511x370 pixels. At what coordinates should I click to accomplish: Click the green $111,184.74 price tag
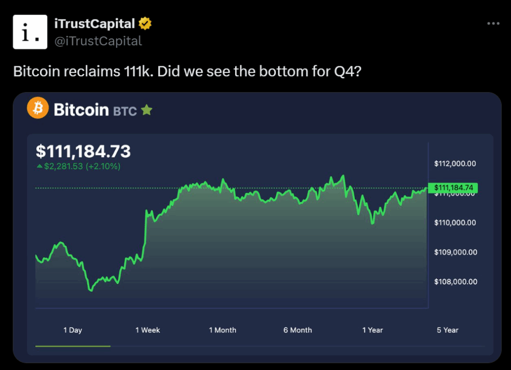(453, 187)
